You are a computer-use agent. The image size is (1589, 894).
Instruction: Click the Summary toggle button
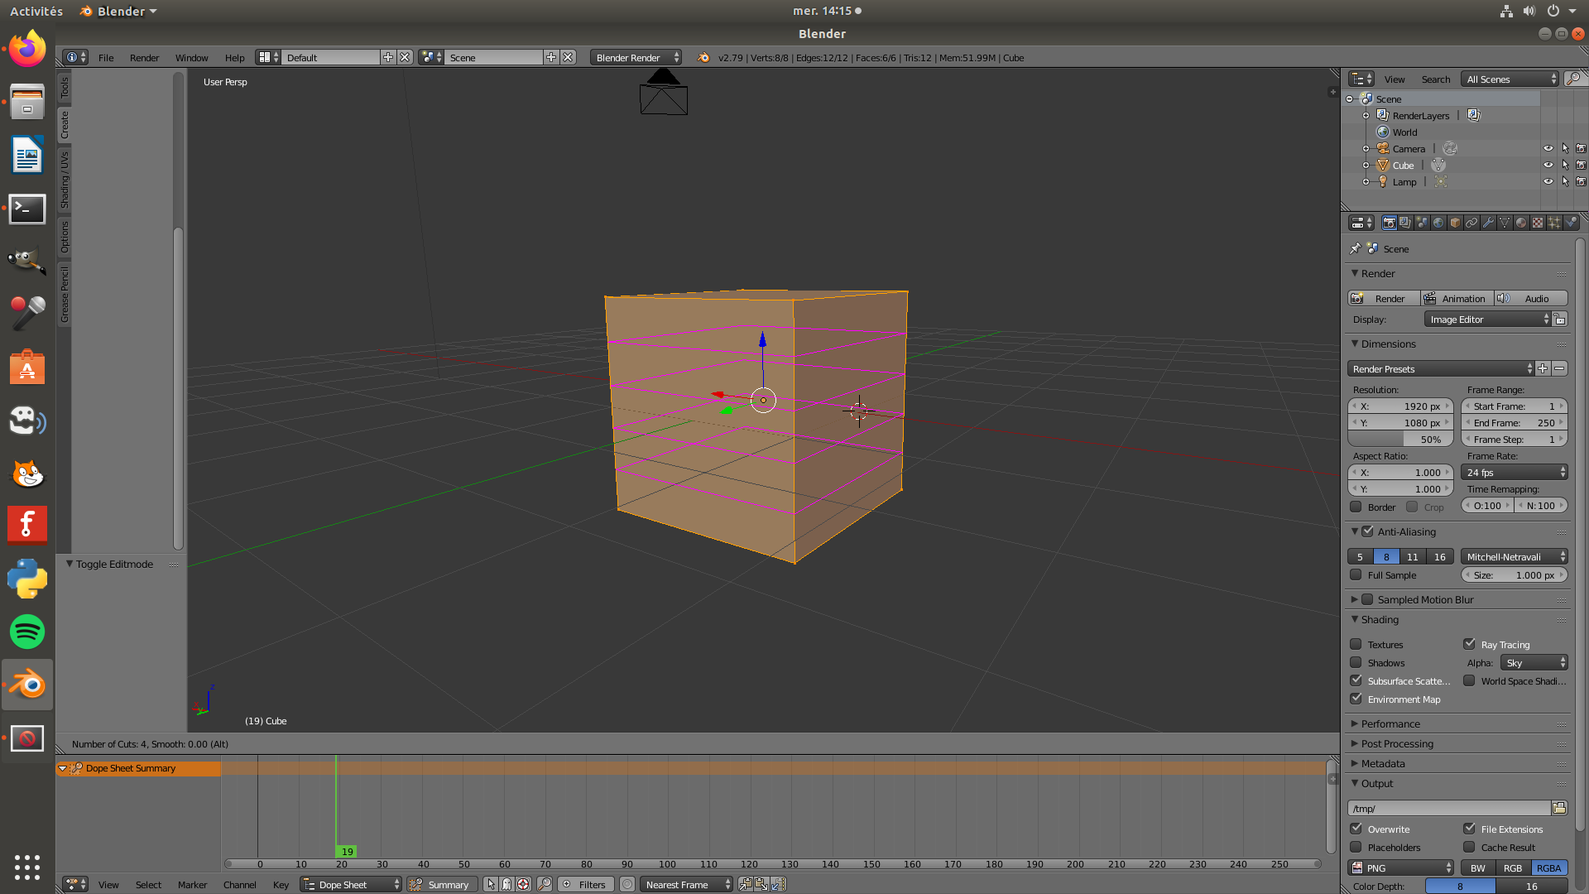442,884
